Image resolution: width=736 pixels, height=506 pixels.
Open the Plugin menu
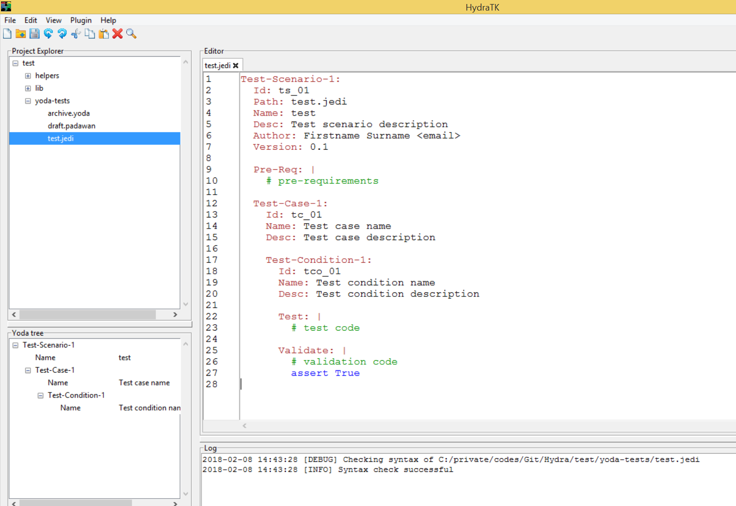tap(81, 20)
